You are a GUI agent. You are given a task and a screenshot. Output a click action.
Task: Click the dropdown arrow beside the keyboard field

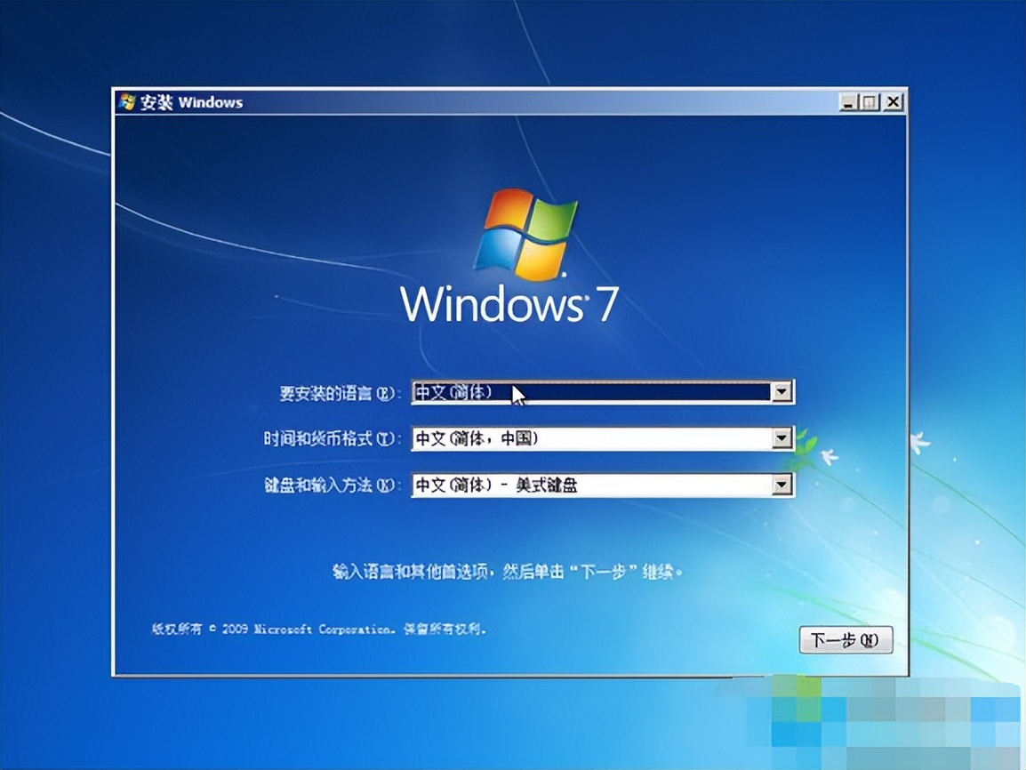[x=781, y=484]
